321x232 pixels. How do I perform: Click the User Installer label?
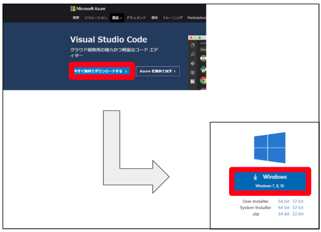[256, 201]
